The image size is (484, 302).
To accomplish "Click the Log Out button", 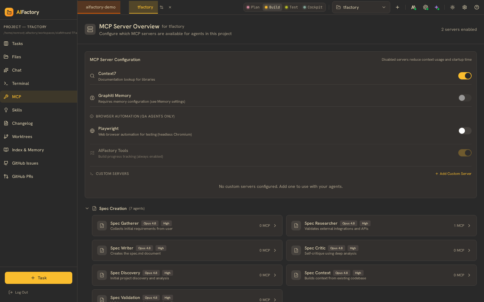I will click(x=18, y=292).
